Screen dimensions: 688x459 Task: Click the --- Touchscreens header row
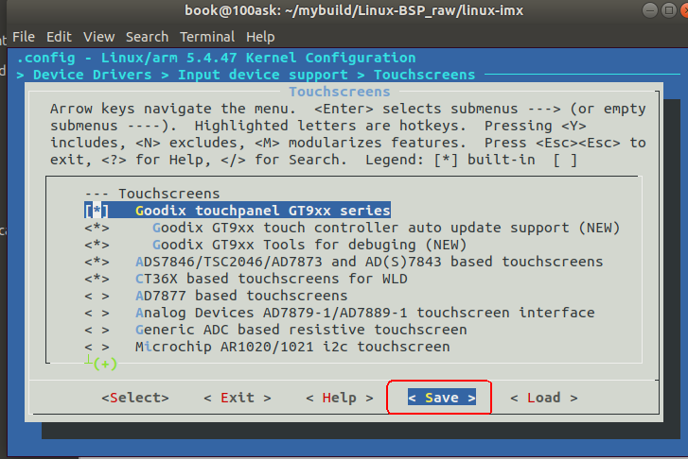[152, 194]
